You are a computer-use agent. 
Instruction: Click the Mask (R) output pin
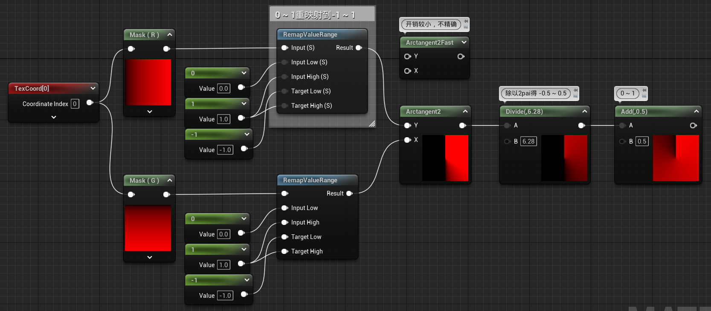(x=167, y=49)
